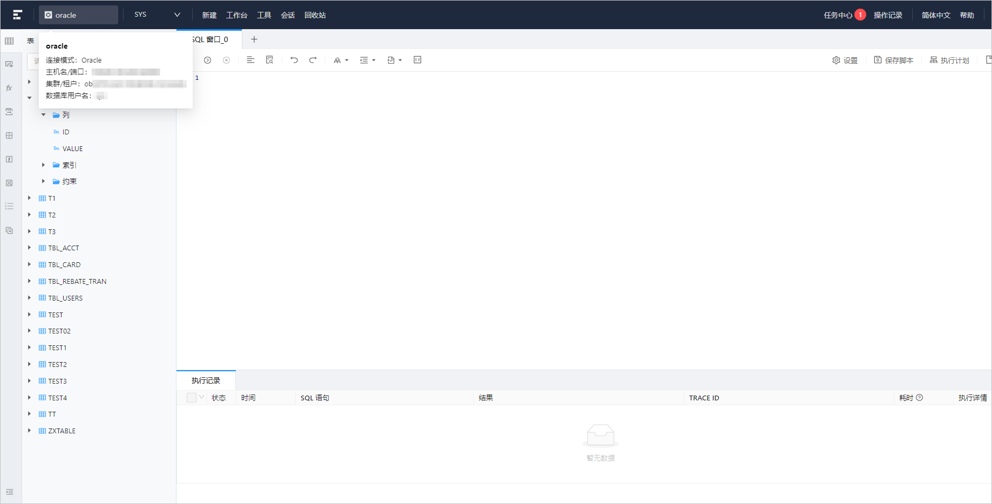Click the format SQL lines icon

point(250,60)
